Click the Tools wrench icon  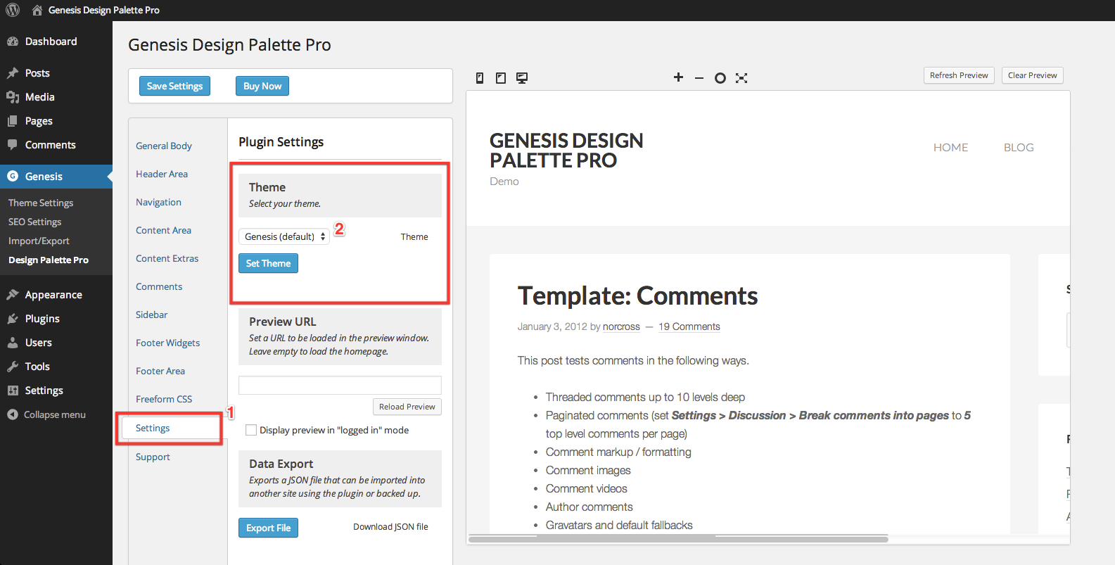point(13,367)
